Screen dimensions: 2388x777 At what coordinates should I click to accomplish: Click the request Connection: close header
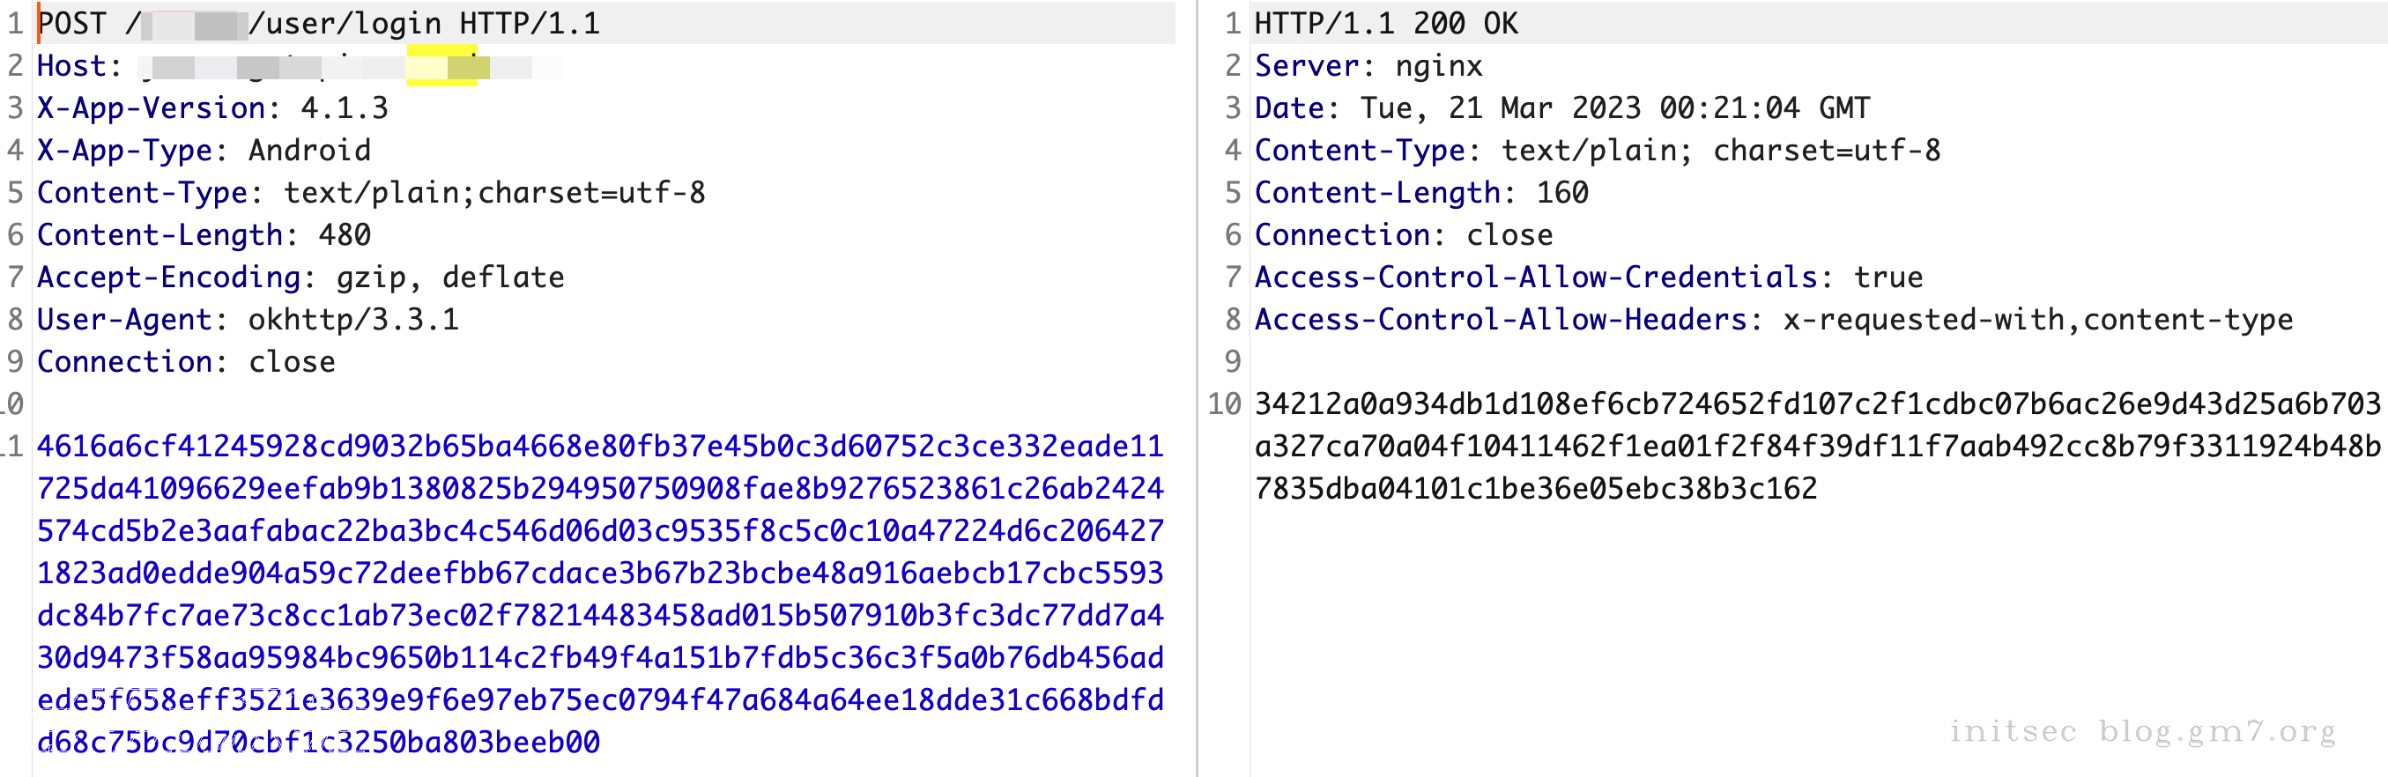point(186,361)
